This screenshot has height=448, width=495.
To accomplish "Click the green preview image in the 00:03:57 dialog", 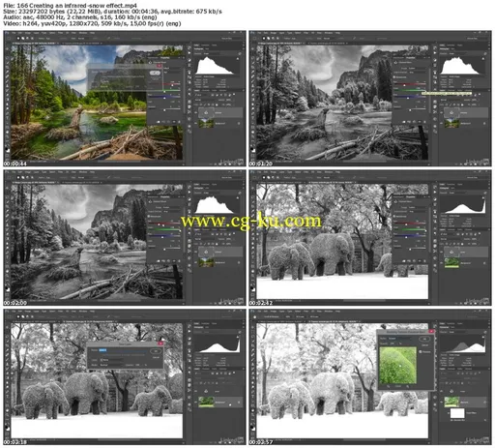I will click(x=398, y=366).
